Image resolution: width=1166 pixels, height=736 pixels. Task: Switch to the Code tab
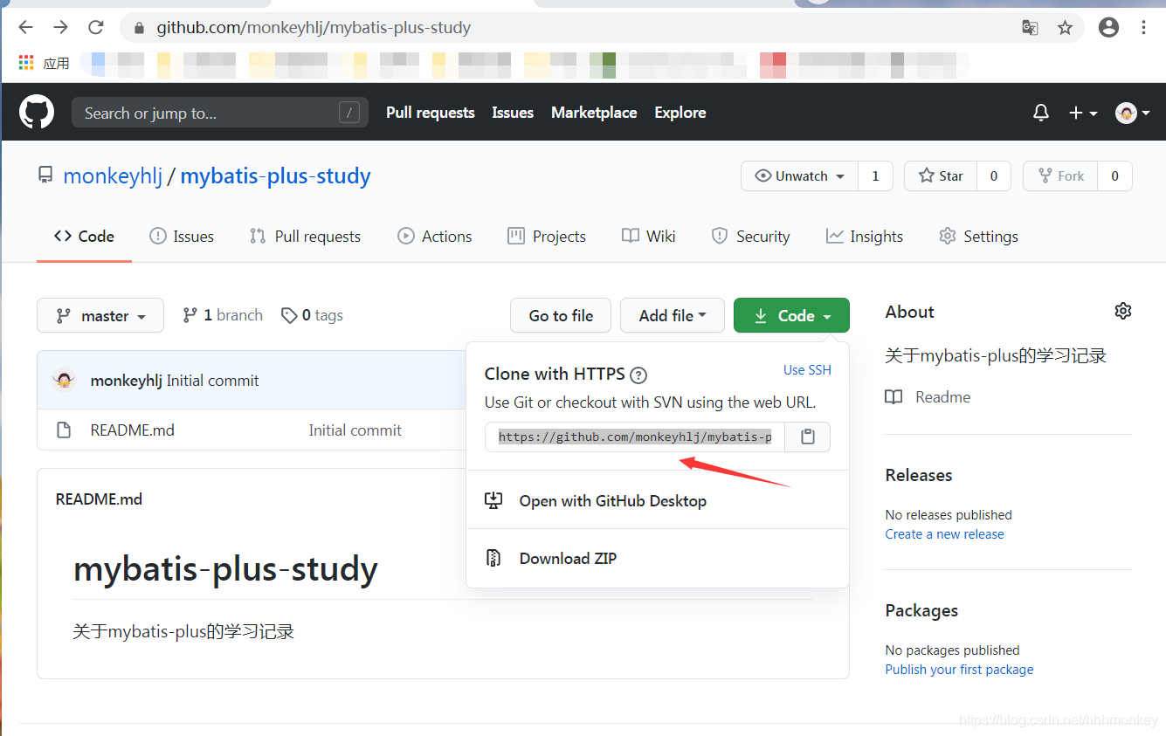click(84, 237)
